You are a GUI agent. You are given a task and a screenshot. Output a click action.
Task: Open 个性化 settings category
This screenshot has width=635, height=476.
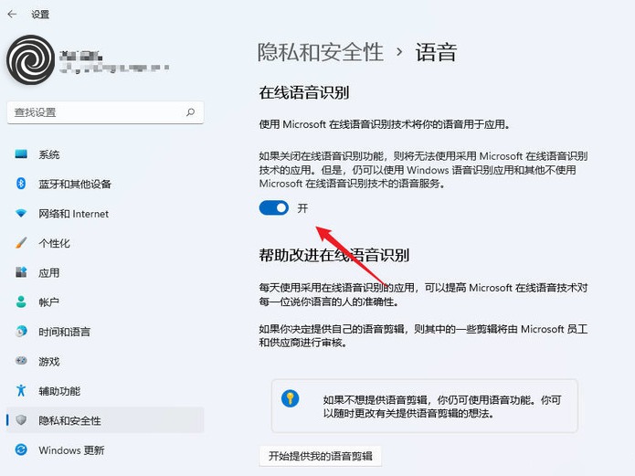tap(105, 243)
